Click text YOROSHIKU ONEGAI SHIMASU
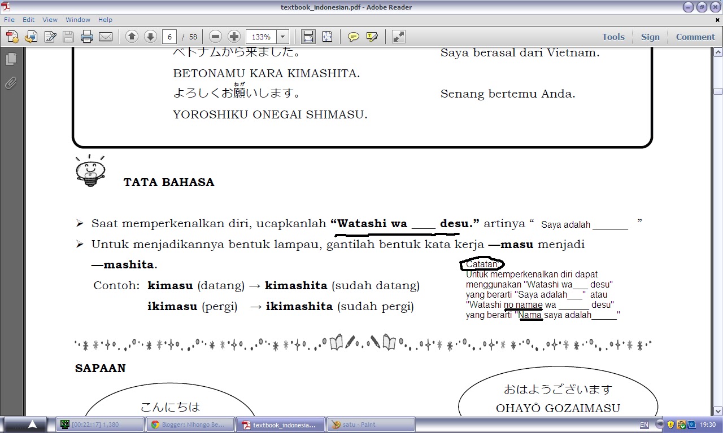 click(270, 114)
